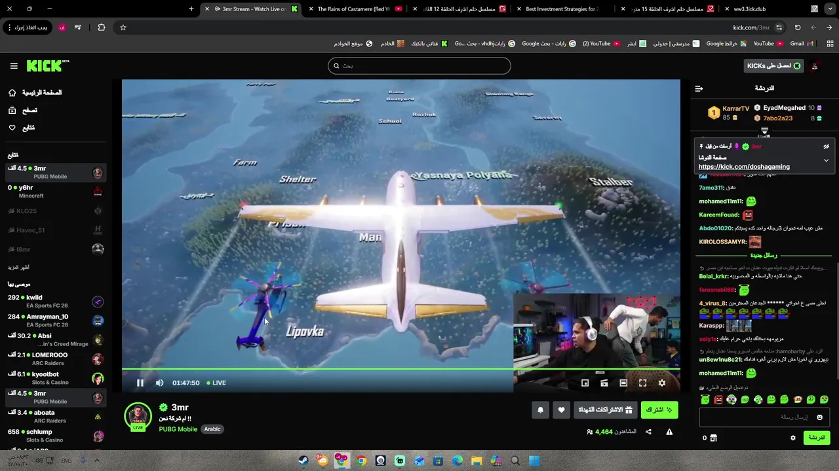Enter fullscreen video mode

coord(642,383)
